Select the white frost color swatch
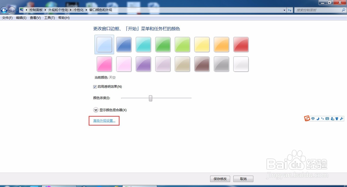Image resolution: width=347 pixels, height=187 pixels. (x=241, y=64)
